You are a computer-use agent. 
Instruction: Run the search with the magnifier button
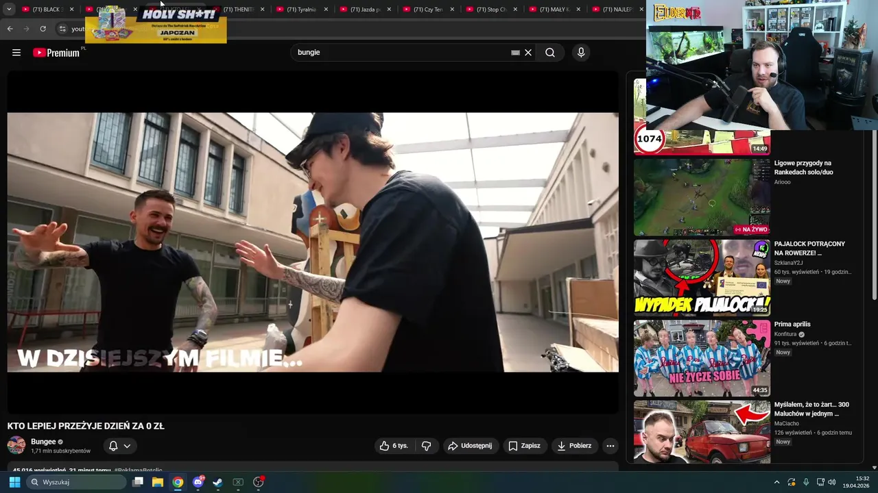550,53
